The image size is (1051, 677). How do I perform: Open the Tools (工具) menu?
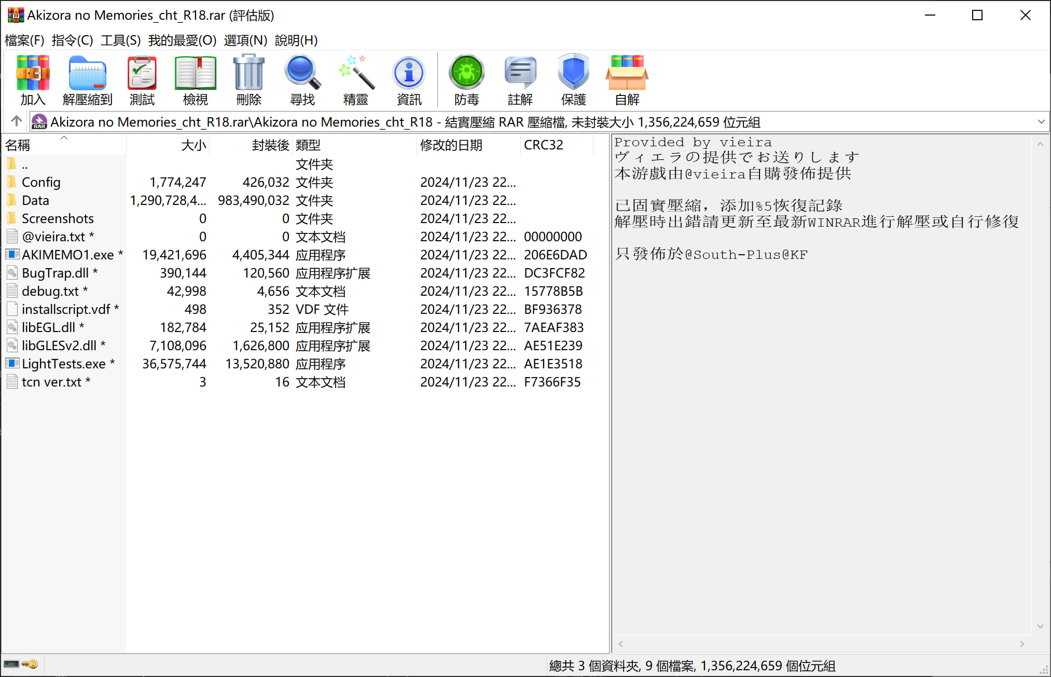click(x=120, y=40)
